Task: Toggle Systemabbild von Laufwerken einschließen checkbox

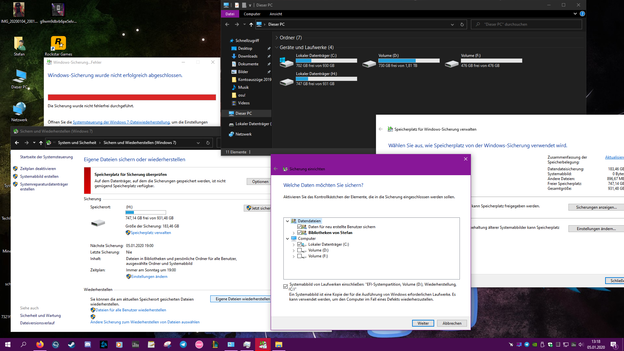Action: point(285,286)
